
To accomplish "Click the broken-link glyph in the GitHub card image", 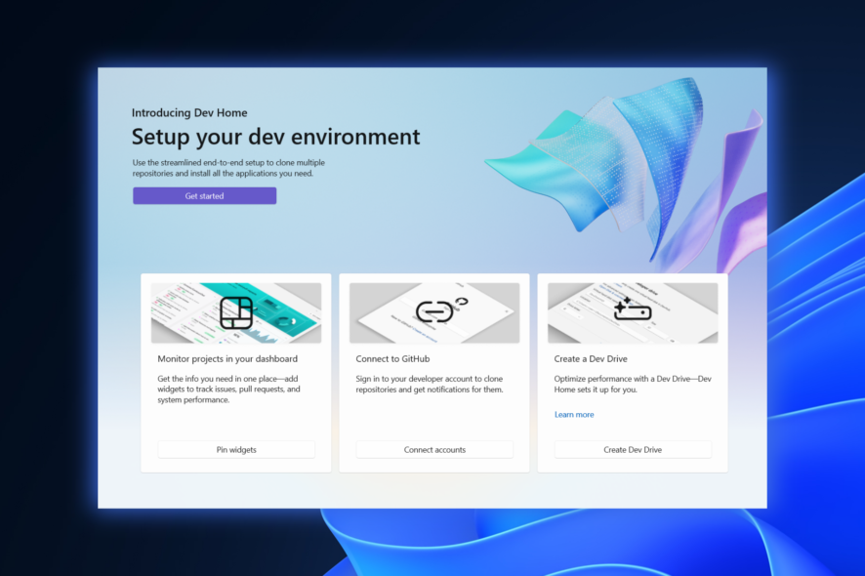I will [x=433, y=311].
